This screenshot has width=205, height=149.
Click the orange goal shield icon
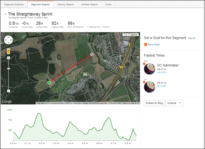tap(145, 44)
